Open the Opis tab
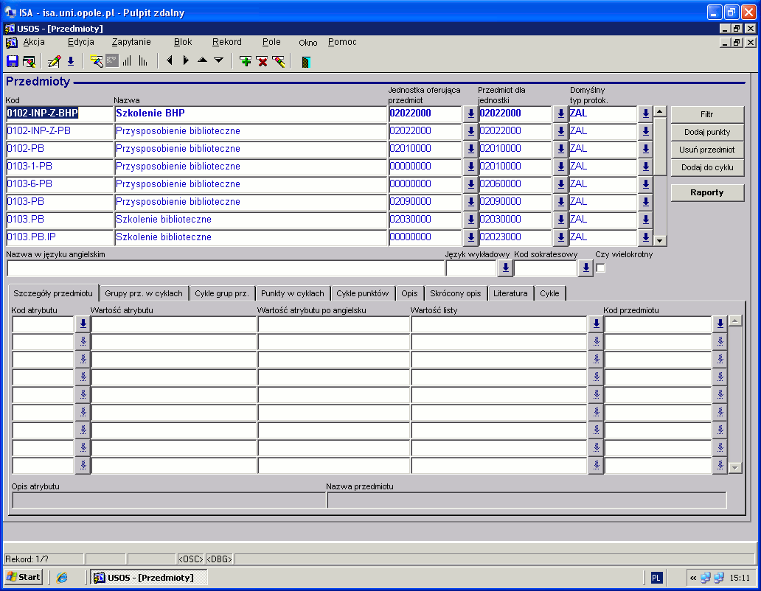The width and height of the screenshot is (761, 591). coord(409,293)
